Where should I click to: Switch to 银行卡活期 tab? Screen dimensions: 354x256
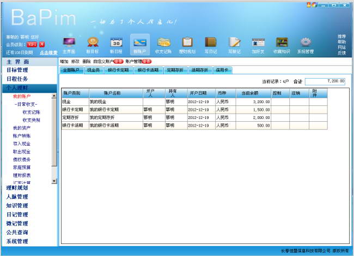[148, 70]
